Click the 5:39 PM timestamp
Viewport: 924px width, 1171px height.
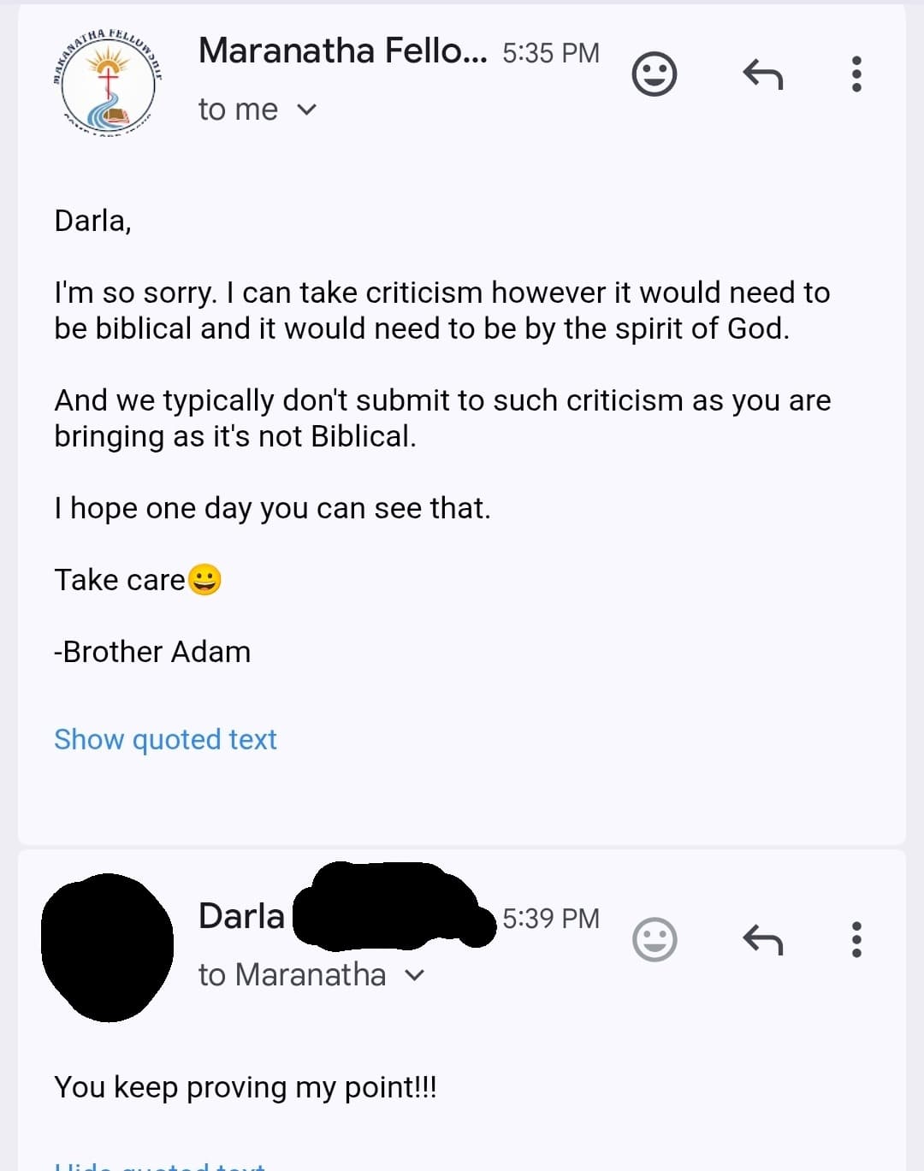551,919
